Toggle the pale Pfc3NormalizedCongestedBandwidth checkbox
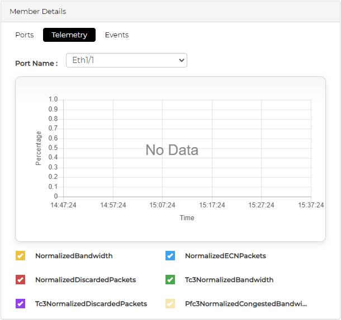The height and width of the screenshot is (320, 341). coord(170,304)
